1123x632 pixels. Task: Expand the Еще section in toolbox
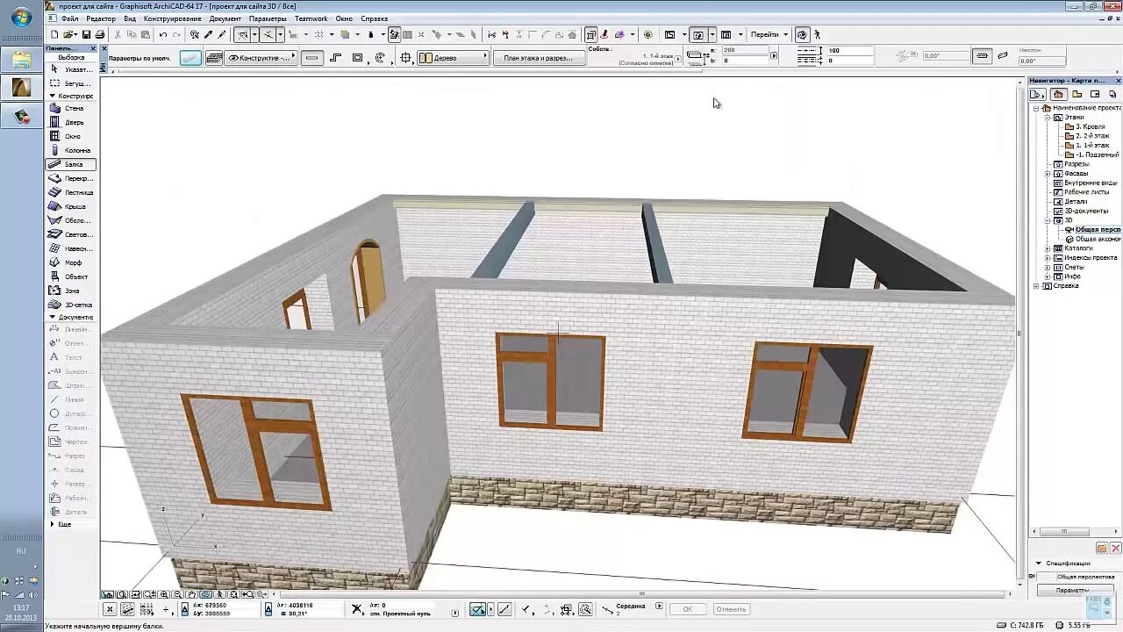(53, 524)
